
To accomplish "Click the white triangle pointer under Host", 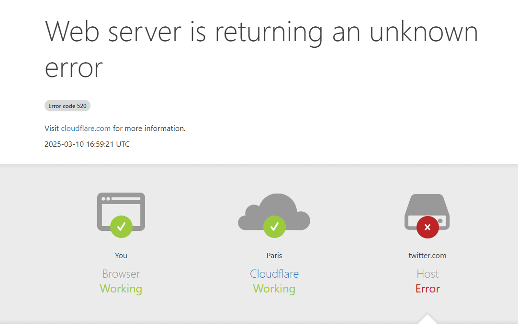I will [427, 319].
